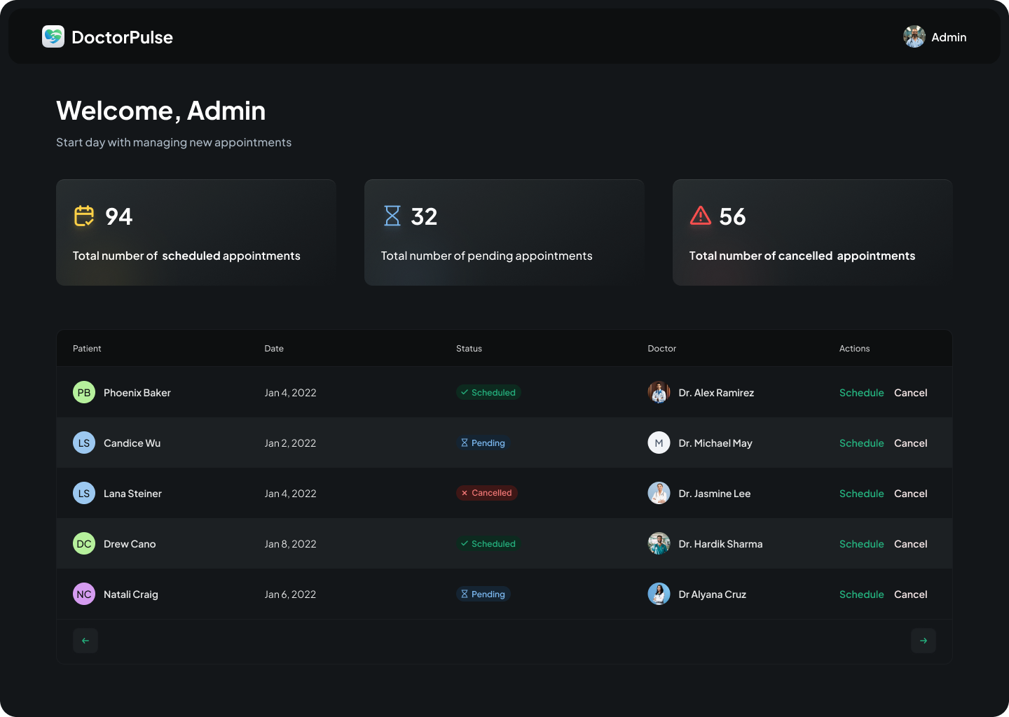Click the cancelled appointments warning icon
The width and height of the screenshot is (1009, 717).
point(700,216)
